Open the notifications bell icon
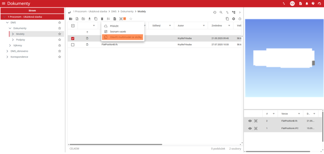The height and width of the screenshot is (154, 324). click(307, 3)
